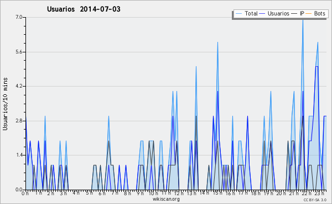
Task: Click the '7 h' x-axis label
Action: point(116,193)
